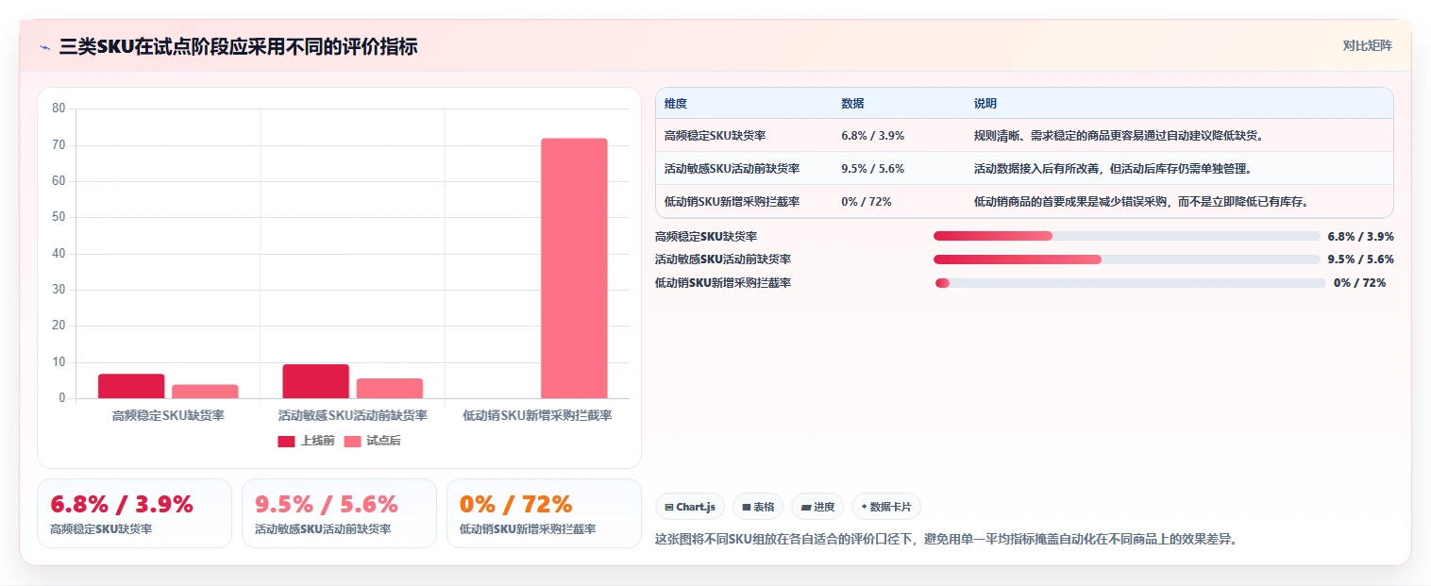Click the x-axis label 活动敏感SKU活动前缺货率
The height and width of the screenshot is (586, 1431).
coord(352,415)
